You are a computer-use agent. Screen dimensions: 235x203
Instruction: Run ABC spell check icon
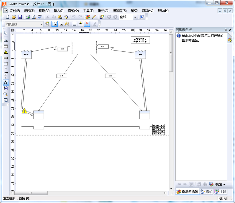[40, 17]
